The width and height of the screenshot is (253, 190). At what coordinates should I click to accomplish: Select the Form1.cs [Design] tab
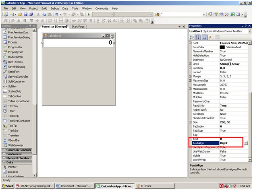(55, 27)
